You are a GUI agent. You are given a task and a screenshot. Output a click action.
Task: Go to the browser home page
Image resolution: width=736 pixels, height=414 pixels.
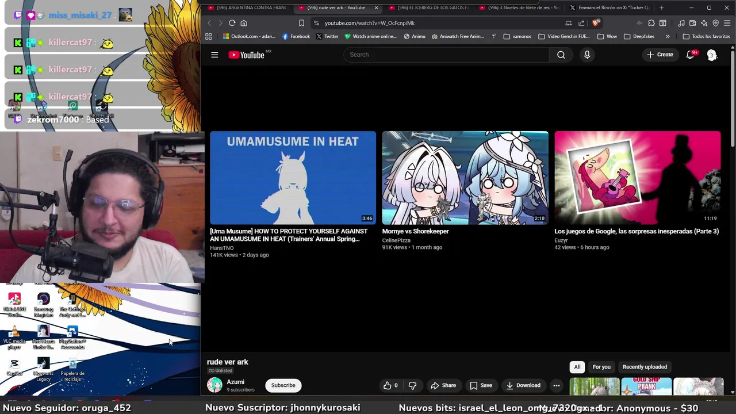coord(244,23)
